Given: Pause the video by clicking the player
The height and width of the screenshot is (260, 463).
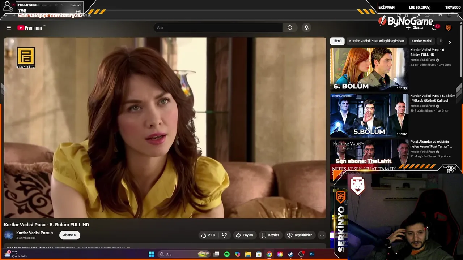Looking at the screenshot, I should 165,128.
